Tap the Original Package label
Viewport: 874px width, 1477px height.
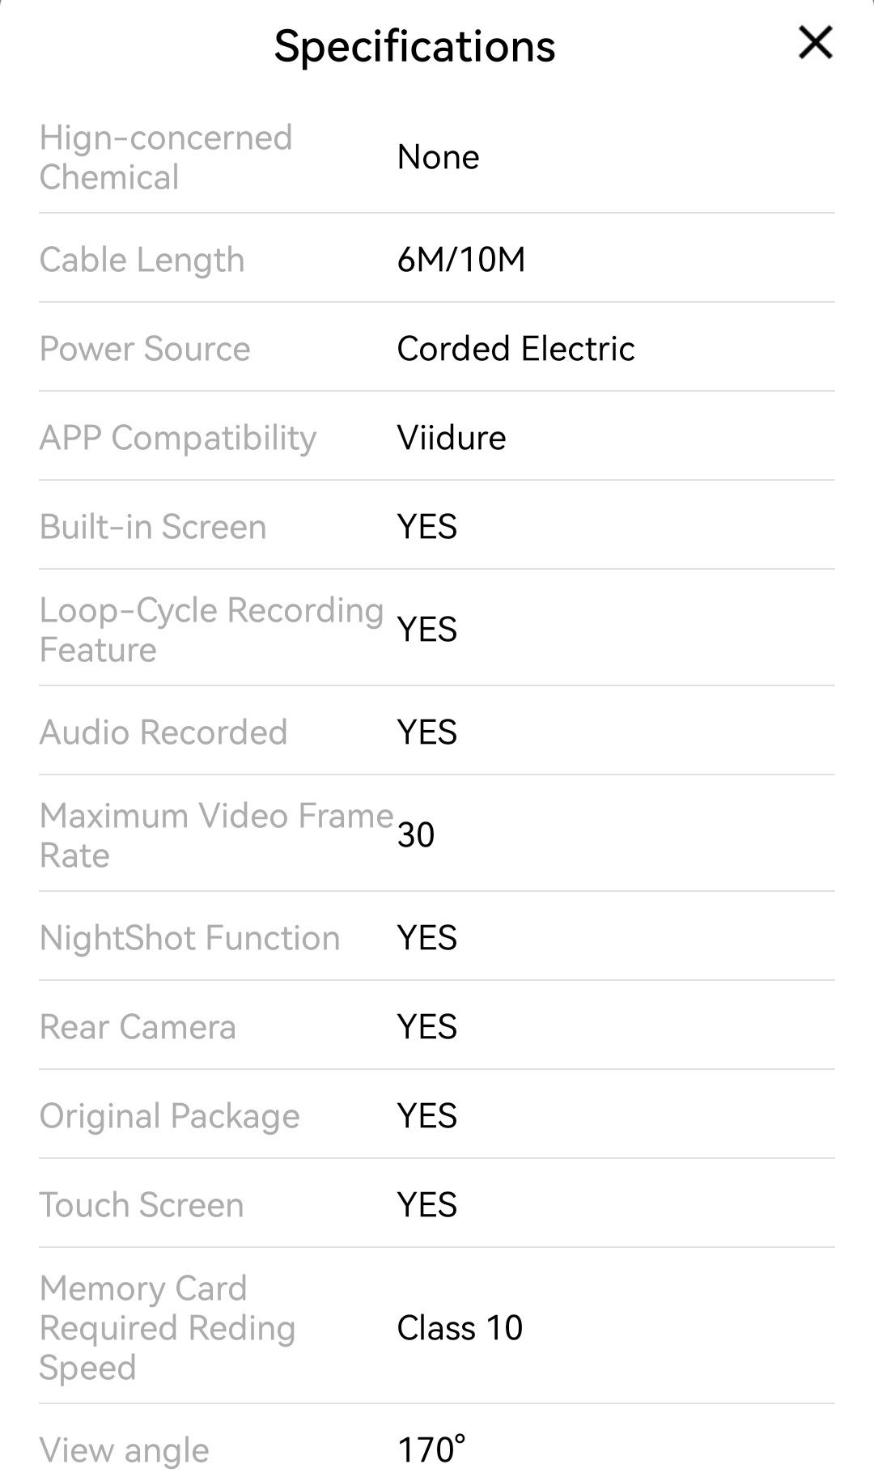(x=170, y=1116)
